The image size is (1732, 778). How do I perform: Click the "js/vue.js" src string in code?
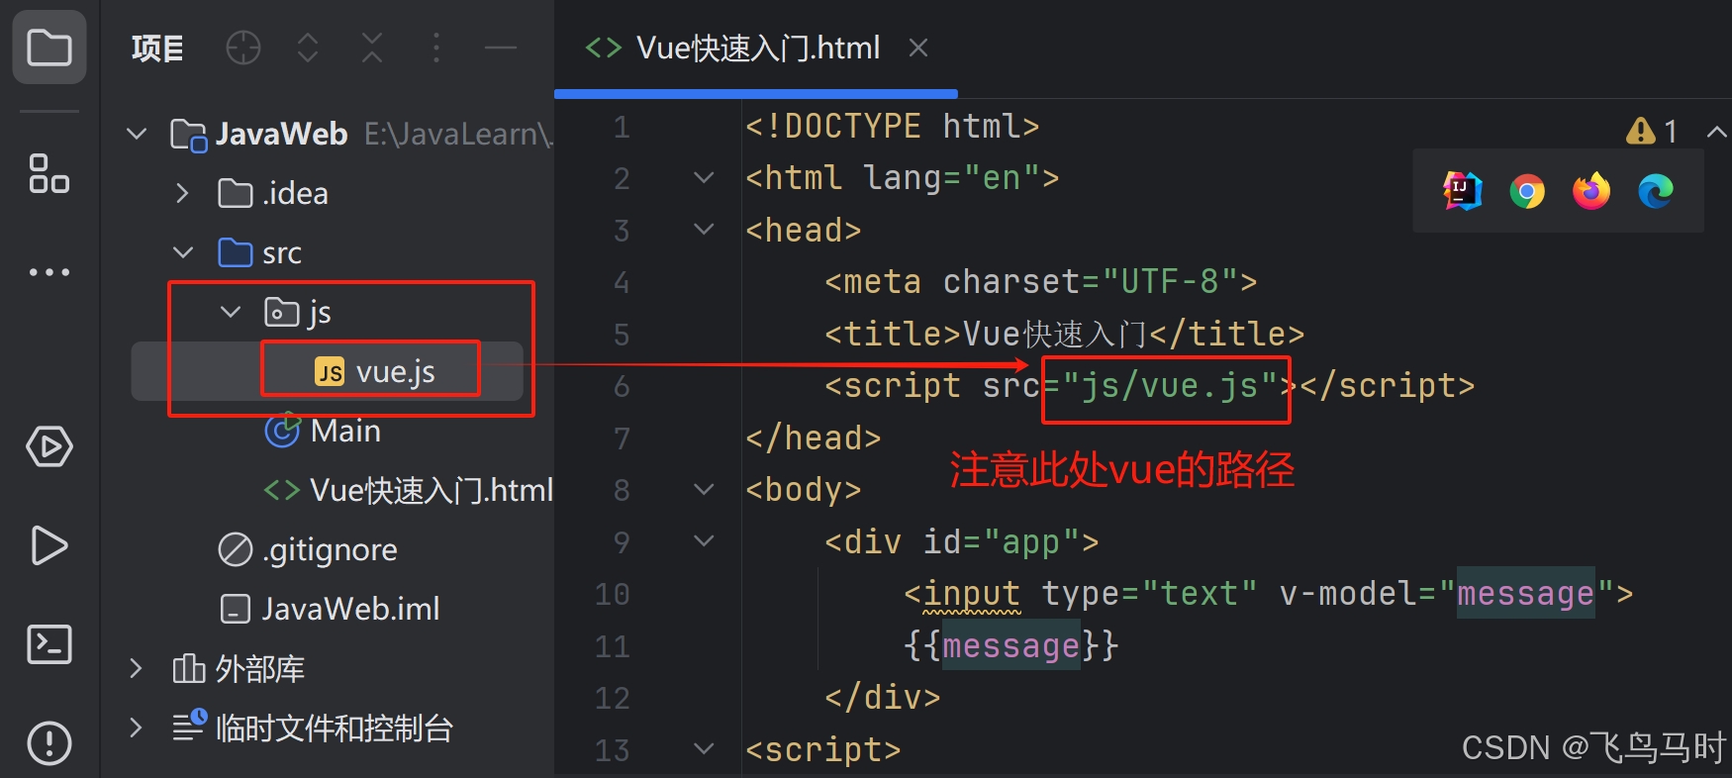point(1170,385)
